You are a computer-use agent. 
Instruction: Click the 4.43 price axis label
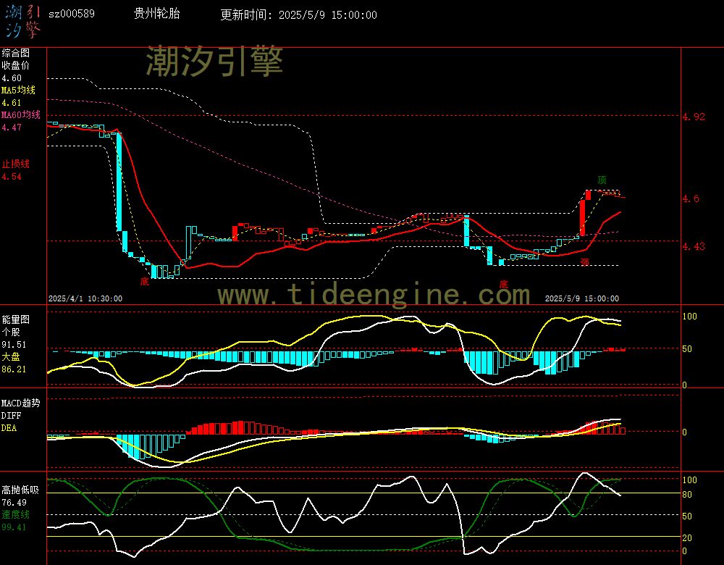pyautogui.click(x=694, y=246)
